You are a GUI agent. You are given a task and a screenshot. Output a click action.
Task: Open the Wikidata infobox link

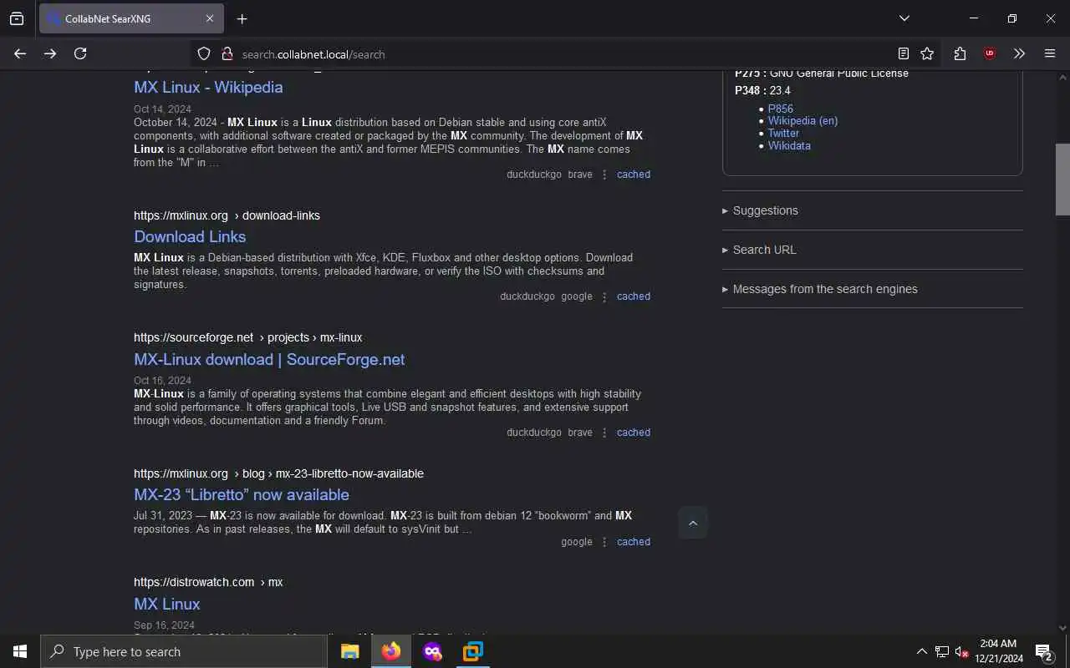789,145
